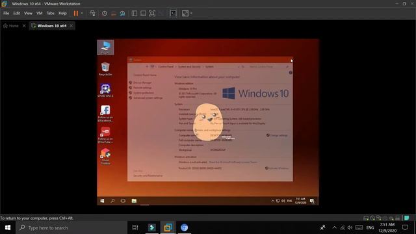Open guest Task View icon
Screen dimensions: 416x234
(123, 201)
